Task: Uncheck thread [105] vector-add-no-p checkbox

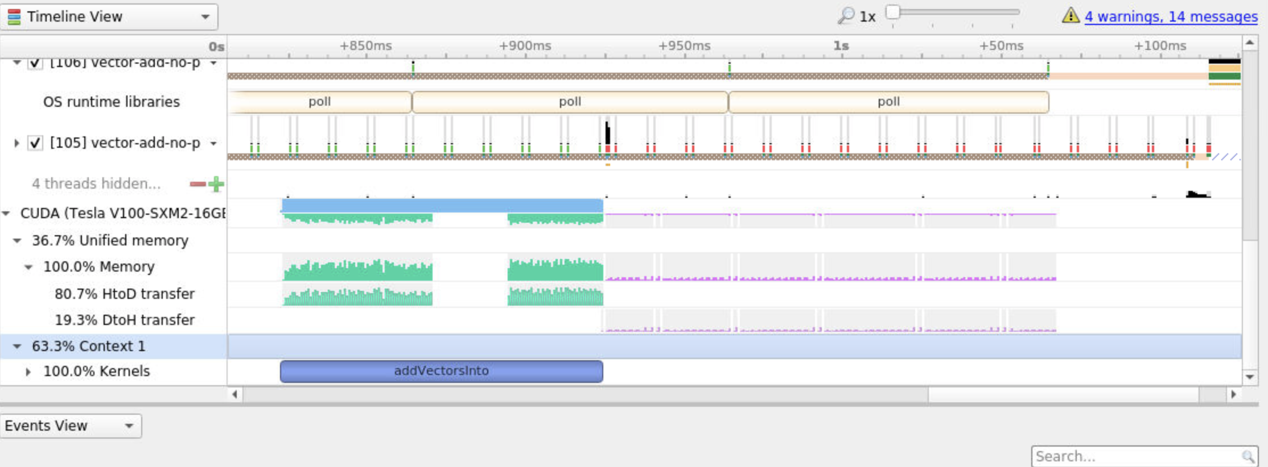Action: pyautogui.click(x=35, y=143)
